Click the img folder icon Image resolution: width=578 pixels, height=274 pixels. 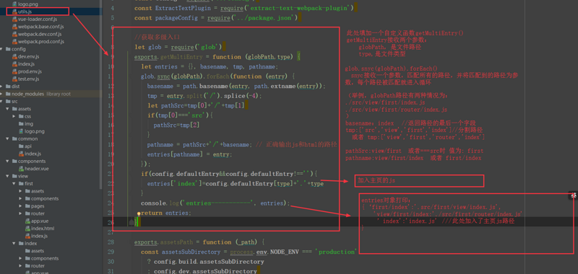[22, 124]
